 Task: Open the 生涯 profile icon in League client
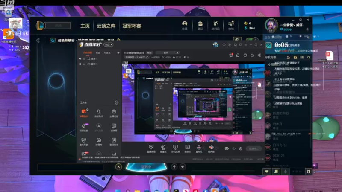pyautogui.click(x=185, y=25)
